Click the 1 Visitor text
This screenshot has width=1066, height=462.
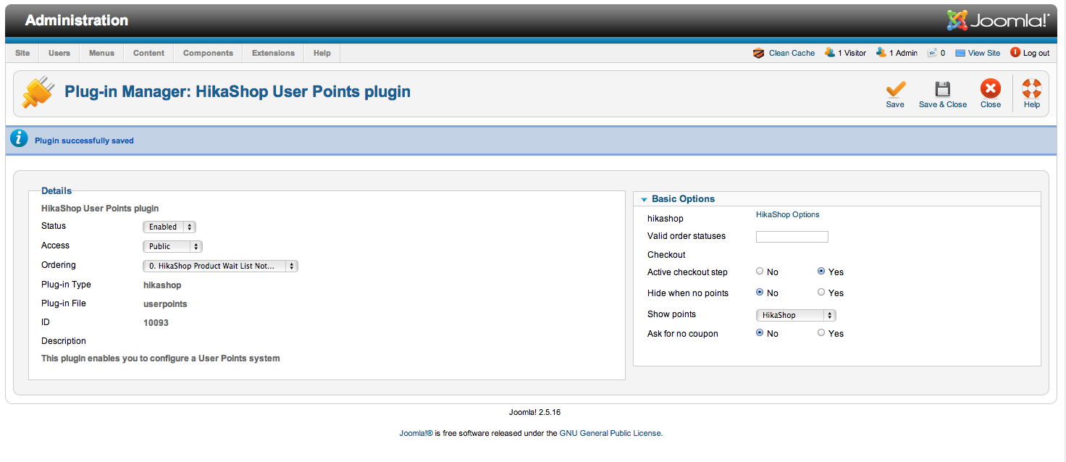[852, 53]
